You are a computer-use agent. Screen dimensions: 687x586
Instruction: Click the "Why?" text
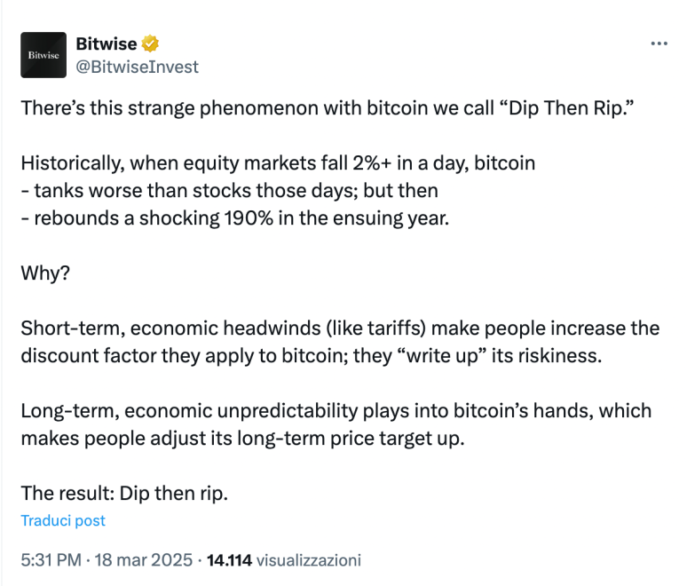tap(44, 272)
